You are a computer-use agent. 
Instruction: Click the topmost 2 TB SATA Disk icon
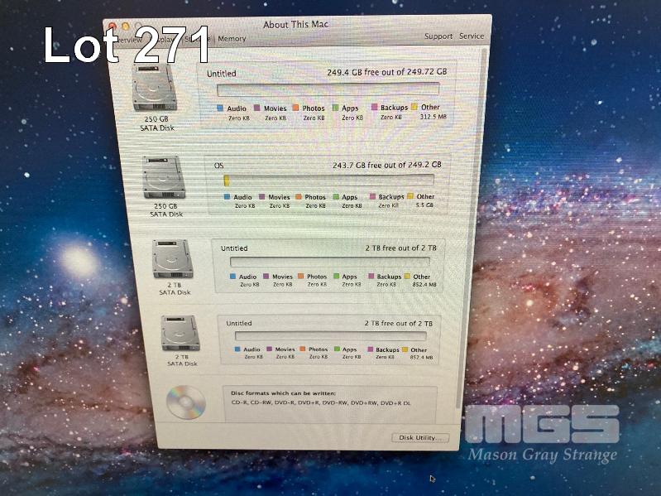pos(172,259)
